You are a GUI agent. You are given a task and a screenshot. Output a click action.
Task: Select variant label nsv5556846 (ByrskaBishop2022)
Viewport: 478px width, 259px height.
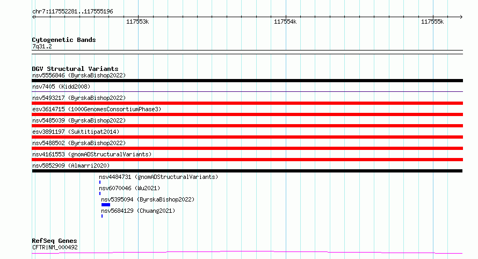click(79, 76)
